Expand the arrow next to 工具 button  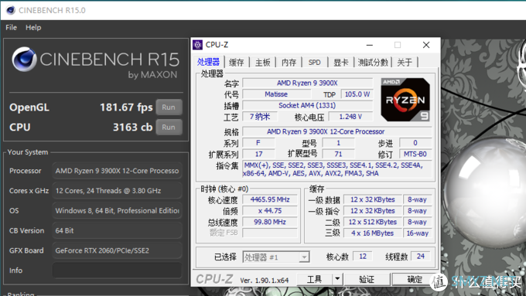pos(337,279)
